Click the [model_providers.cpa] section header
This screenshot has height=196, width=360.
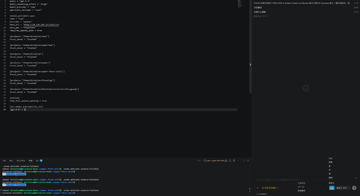pyautogui.click(x=22, y=16)
